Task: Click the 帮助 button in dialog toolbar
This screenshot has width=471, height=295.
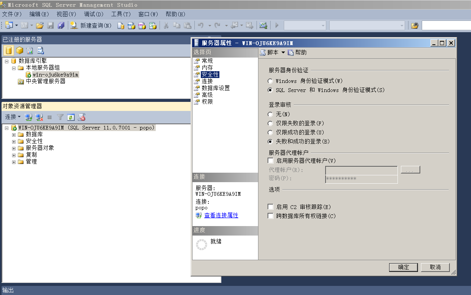Action: (297, 53)
